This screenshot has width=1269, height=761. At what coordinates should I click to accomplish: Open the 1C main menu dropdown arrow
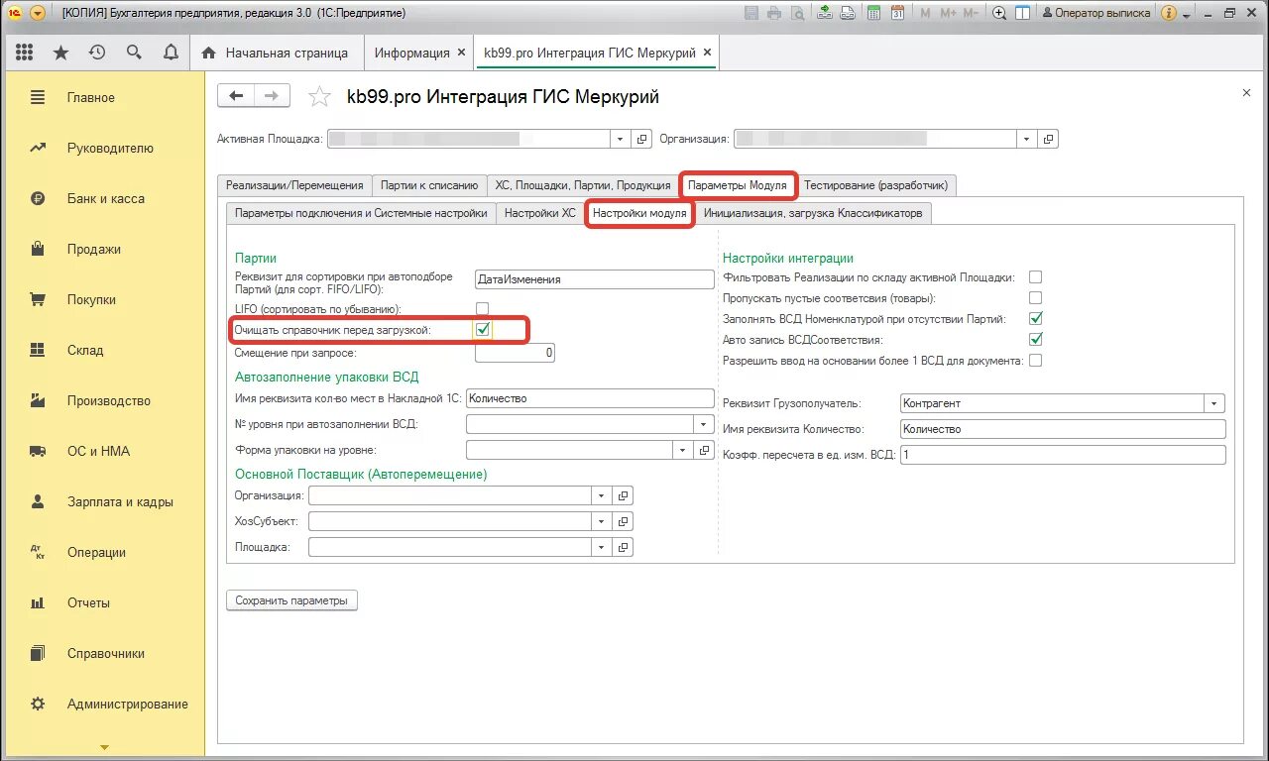pyautogui.click(x=38, y=13)
